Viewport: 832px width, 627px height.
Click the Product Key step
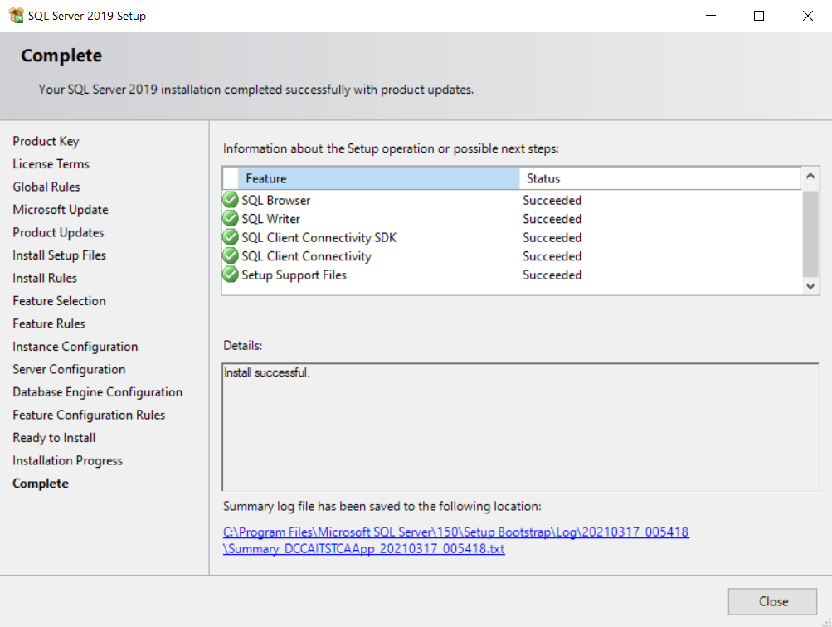click(46, 141)
